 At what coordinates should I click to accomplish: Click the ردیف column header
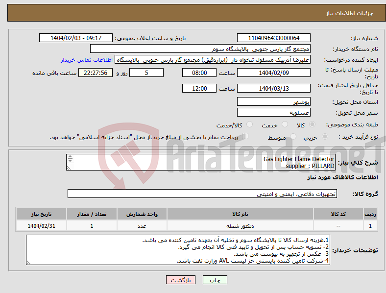tap(370, 214)
